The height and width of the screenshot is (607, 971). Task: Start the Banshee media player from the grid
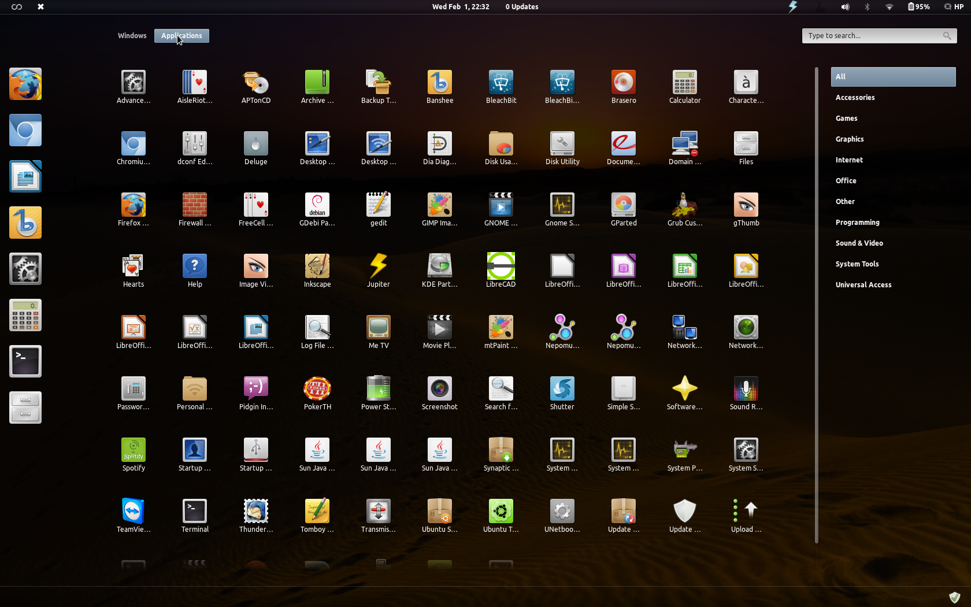[x=440, y=87]
